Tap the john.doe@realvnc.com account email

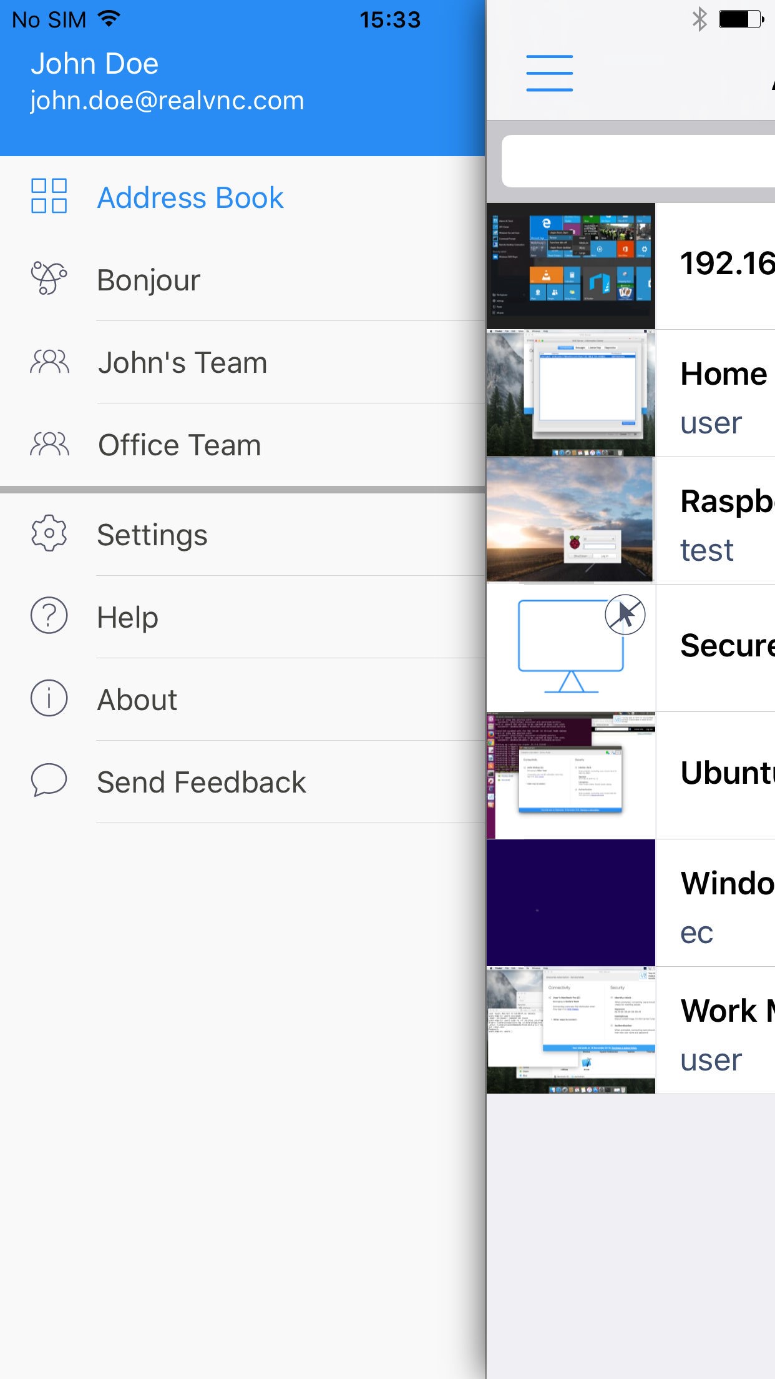[167, 101]
